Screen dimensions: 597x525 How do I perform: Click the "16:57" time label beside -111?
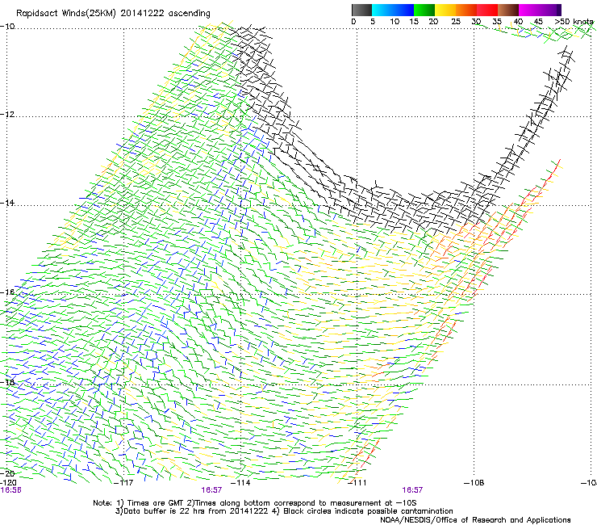tap(412, 490)
